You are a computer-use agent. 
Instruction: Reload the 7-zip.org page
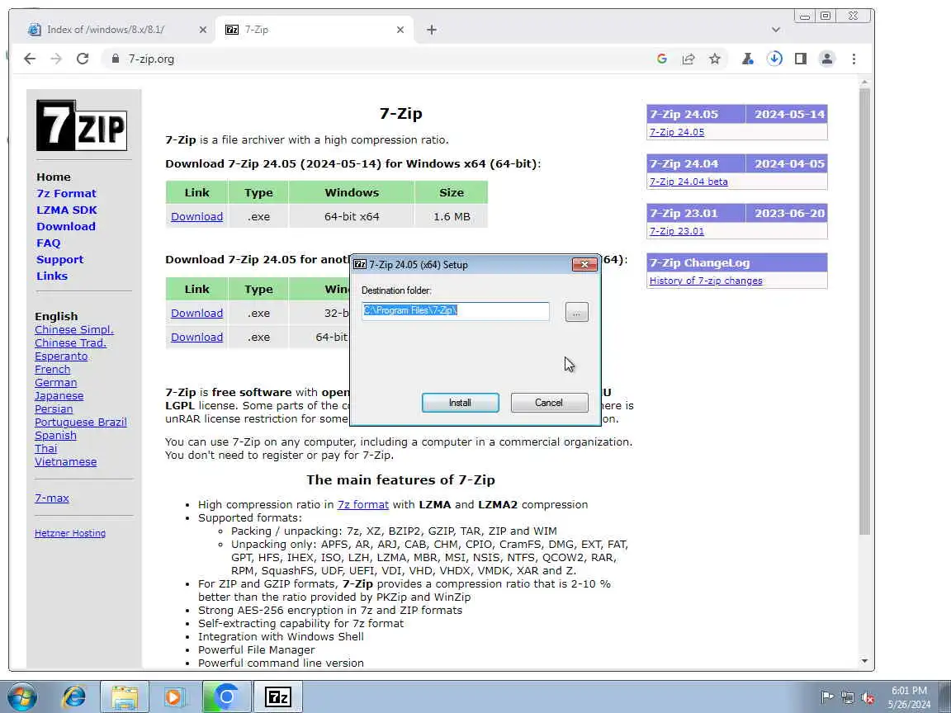pos(83,59)
